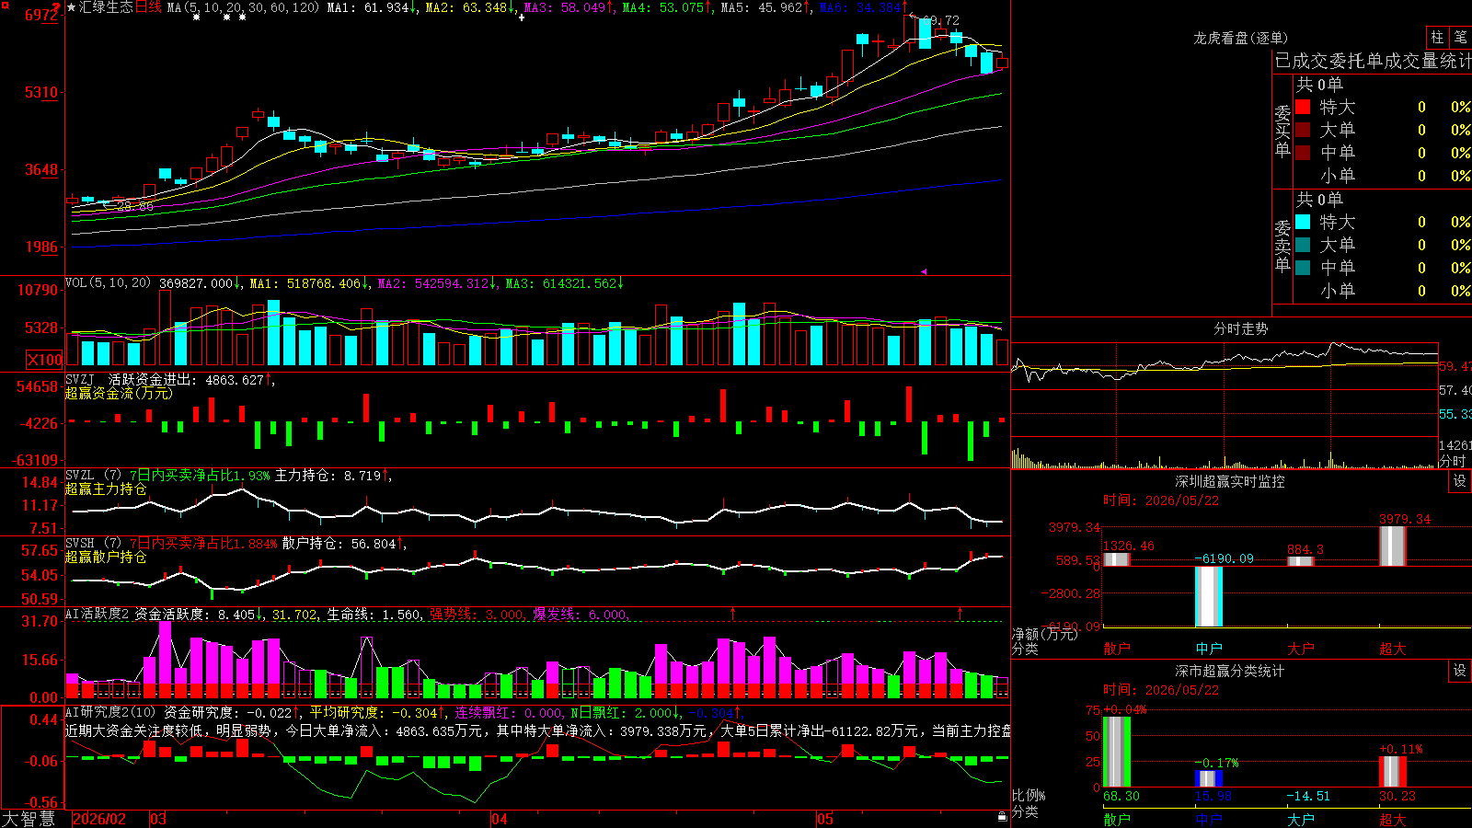The width and height of the screenshot is (1472, 828).
Task: Click the 散户 bar in 深圳超赢实时监控
Action: [1117, 559]
